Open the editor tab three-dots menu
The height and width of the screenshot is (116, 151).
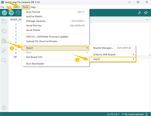click(x=148, y=19)
